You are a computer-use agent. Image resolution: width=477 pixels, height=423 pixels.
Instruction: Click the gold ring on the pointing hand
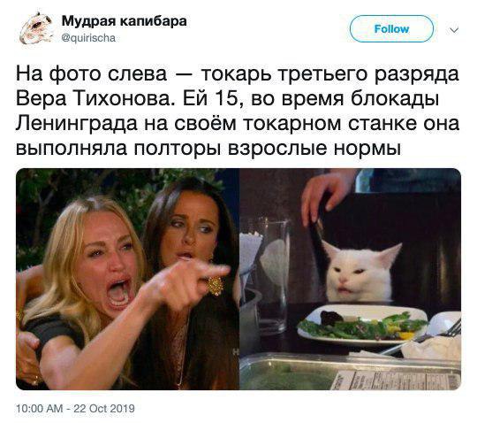pyautogui.click(x=216, y=285)
